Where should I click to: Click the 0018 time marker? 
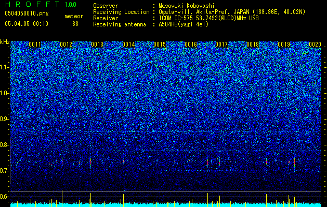pyautogui.click(x=253, y=45)
